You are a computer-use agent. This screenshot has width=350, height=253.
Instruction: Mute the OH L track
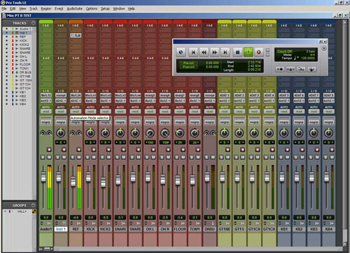click(153, 157)
